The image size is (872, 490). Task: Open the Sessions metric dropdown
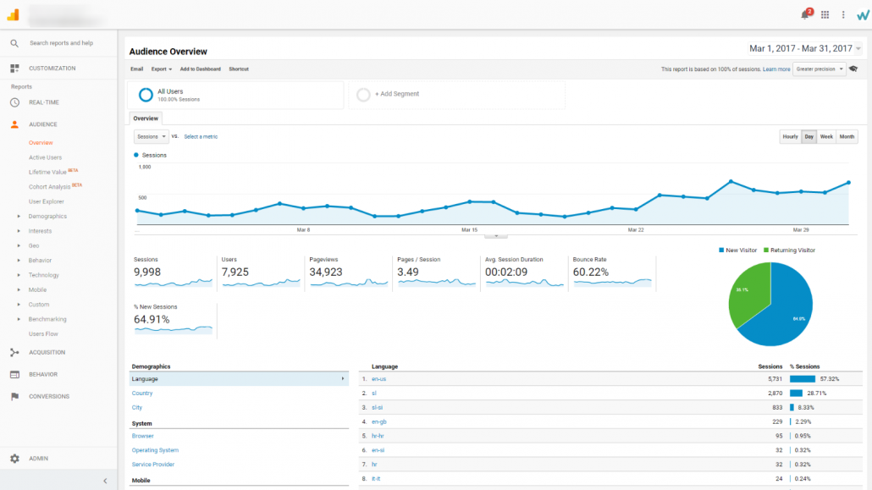click(151, 136)
